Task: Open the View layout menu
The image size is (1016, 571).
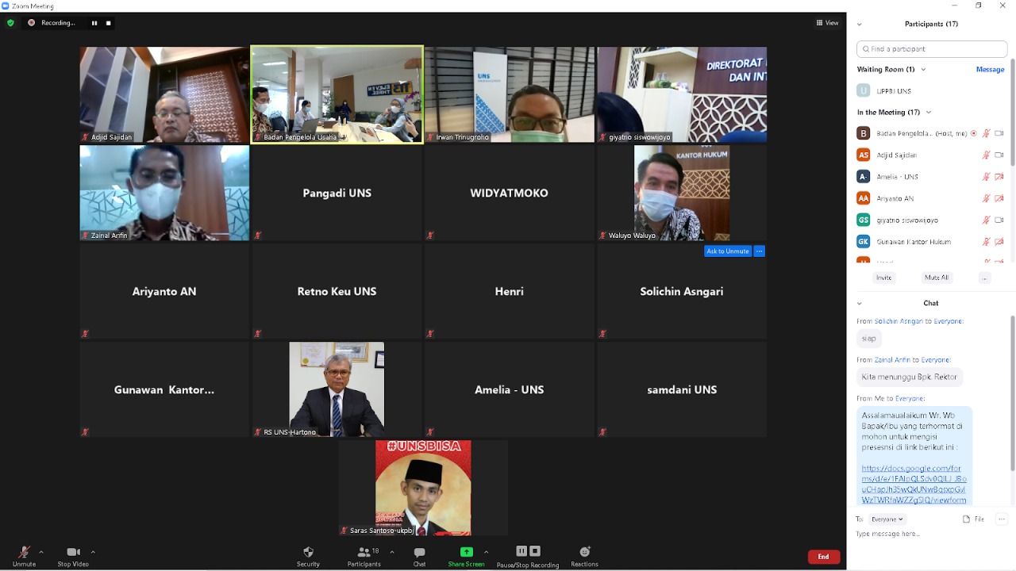Action: point(827,23)
